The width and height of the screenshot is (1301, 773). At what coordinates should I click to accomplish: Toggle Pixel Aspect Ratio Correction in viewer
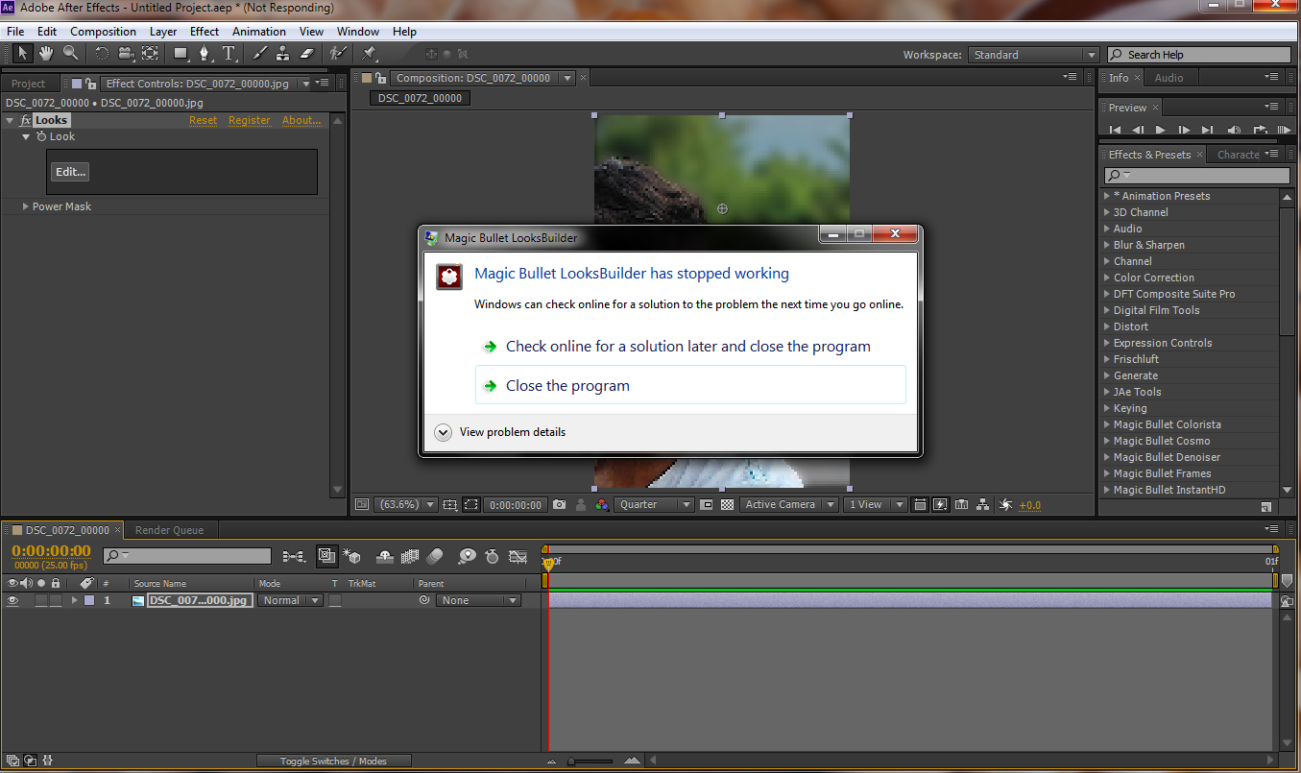click(x=920, y=504)
